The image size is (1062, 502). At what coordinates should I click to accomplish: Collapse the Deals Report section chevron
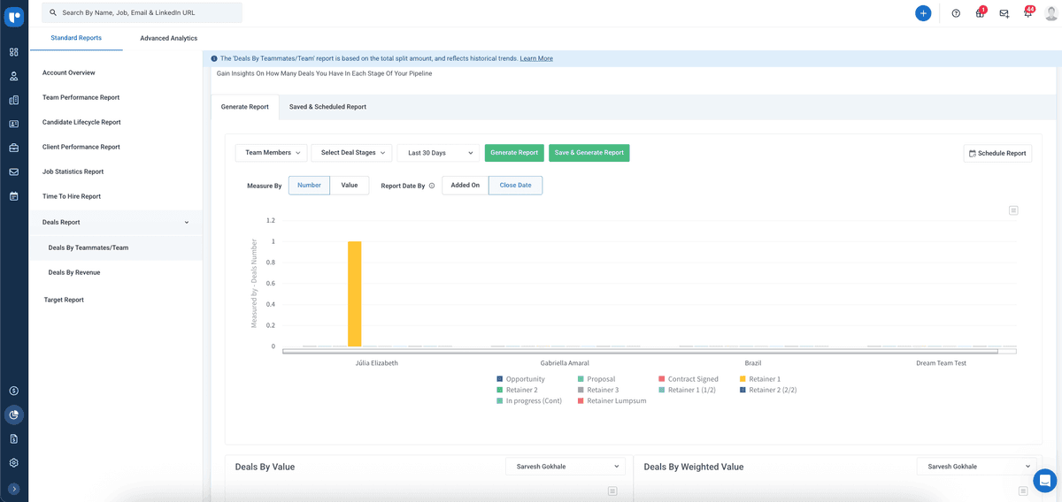(x=187, y=223)
